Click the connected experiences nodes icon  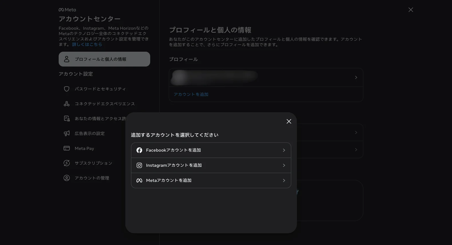[x=67, y=104]
